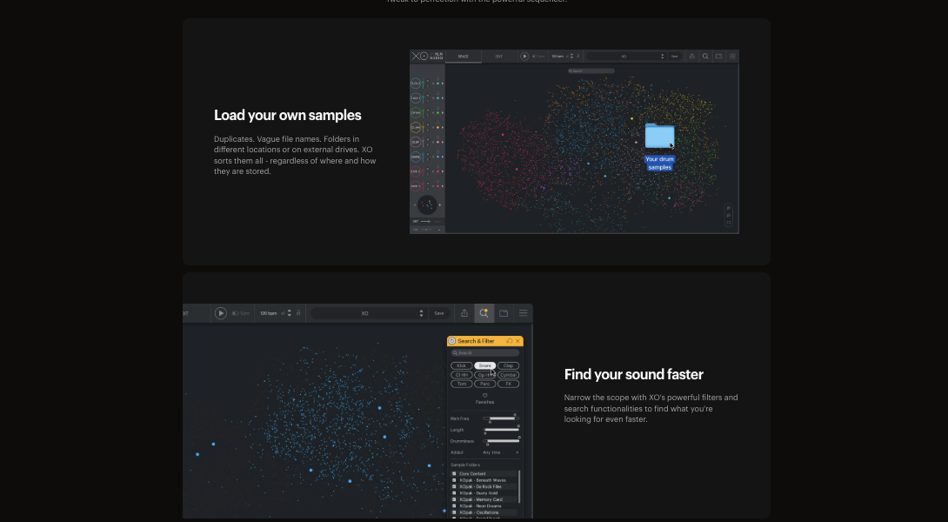Adjust the Main Freq range slider
948x522 pixels.
[501, 418]
